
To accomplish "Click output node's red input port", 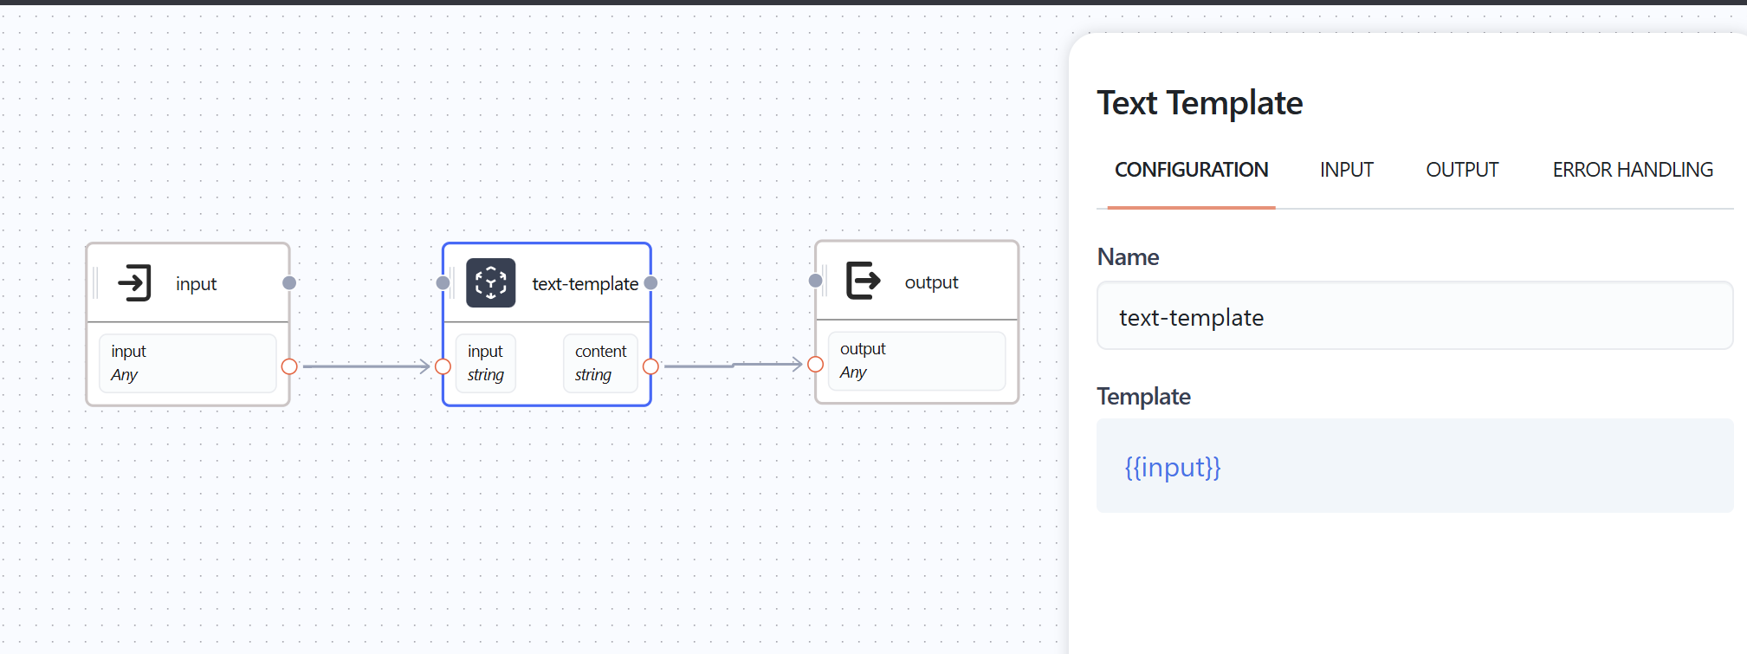I will [815, 364].
